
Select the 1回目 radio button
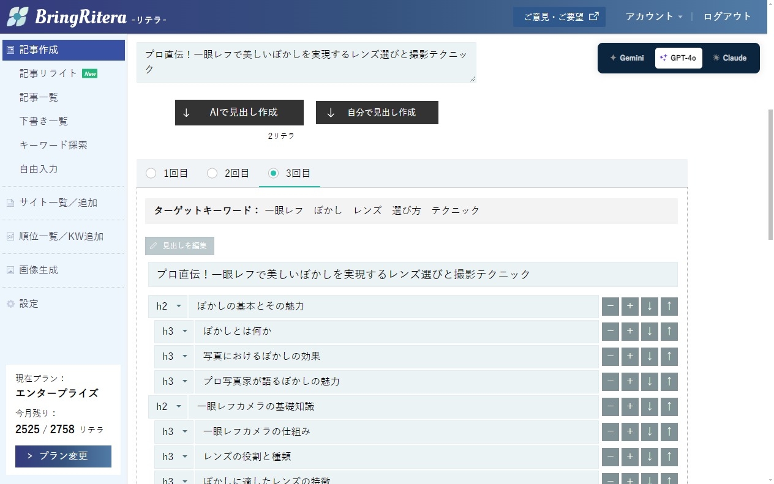pos(151,174)
